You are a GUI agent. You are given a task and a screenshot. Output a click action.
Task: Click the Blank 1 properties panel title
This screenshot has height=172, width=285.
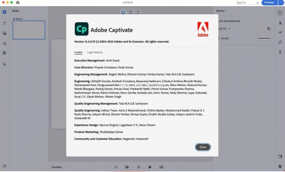(x=221, y=11)
